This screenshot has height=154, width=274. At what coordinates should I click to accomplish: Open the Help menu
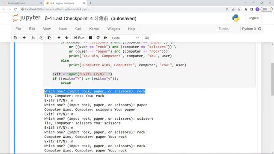point(131,29)
